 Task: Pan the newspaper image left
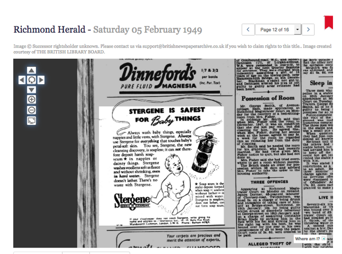pyautogui.click(x=22, y=80)
